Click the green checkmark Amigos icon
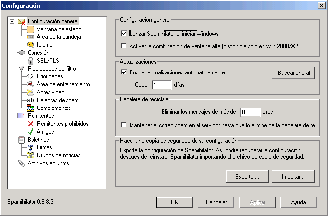 pyautogui.click(x=31, y=132)
